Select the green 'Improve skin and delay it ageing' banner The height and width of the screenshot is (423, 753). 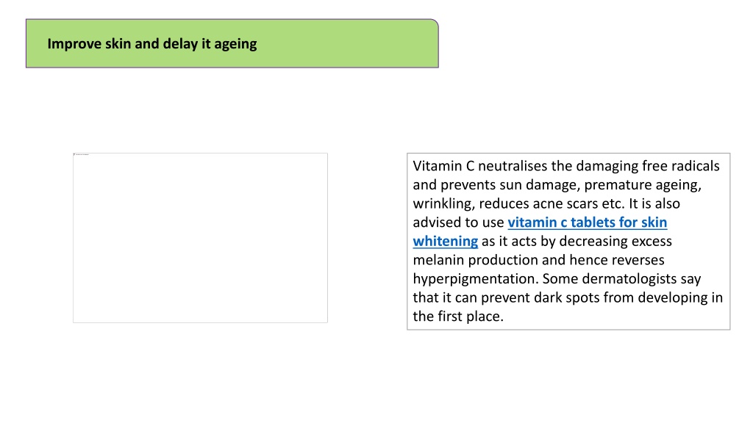pos(232,43)
